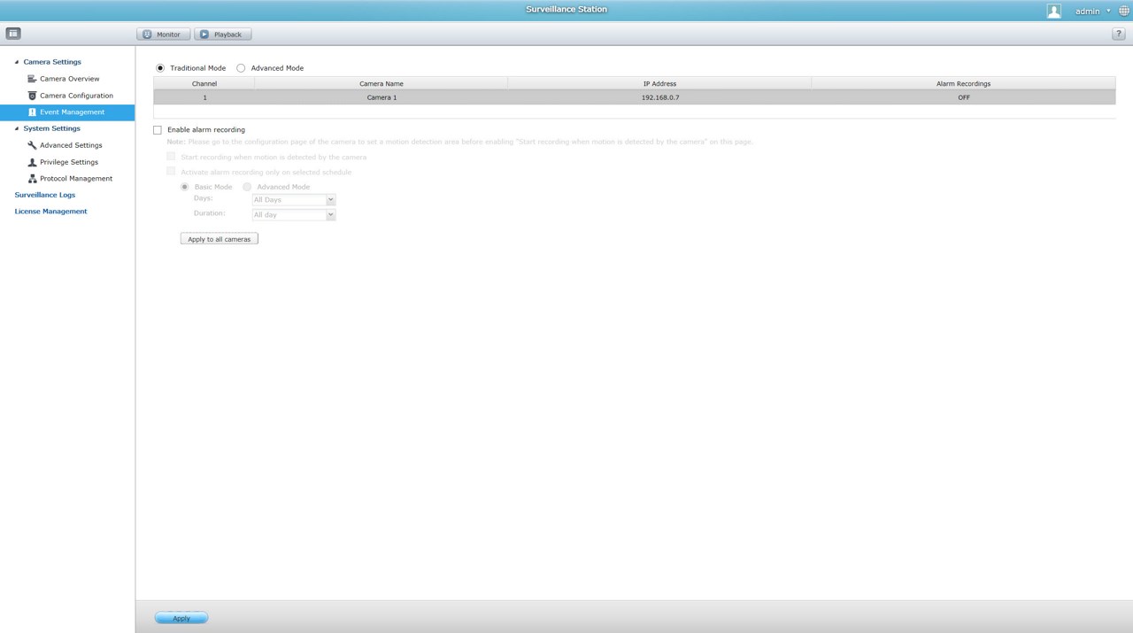Select the Traditional Mode radio button

160,68
